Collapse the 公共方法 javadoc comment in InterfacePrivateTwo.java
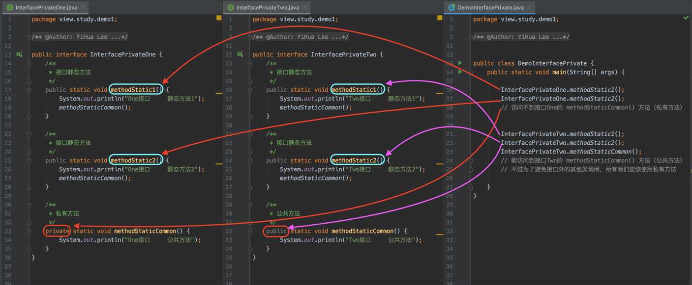692x285 pixels. [250, 205]
